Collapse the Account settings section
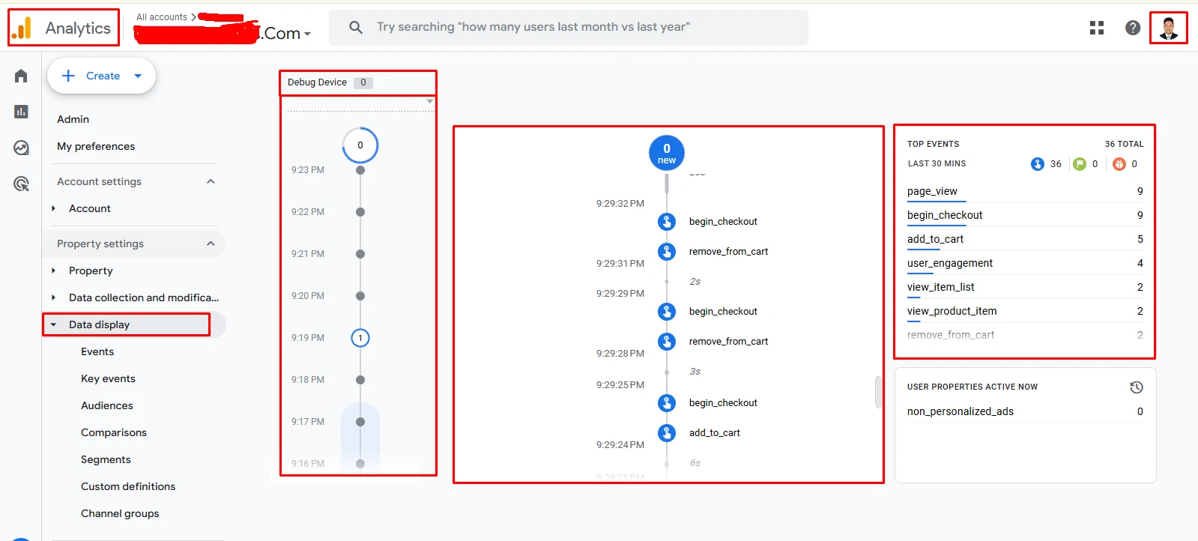 [211, 181]
